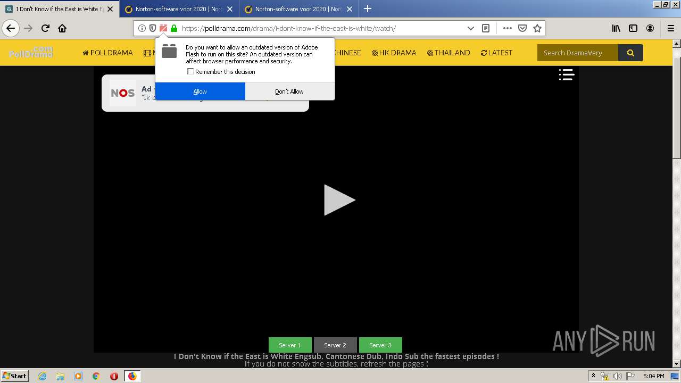This screenshot has width=681, height=383.
Task: Reload the current page
Action: point(45,28)
